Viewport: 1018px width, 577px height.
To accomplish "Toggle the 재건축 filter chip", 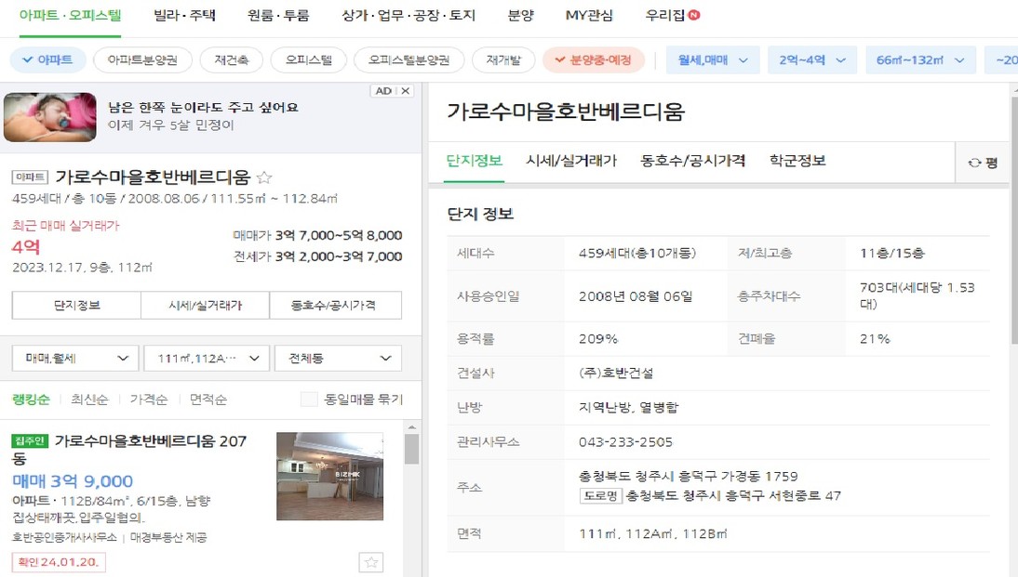I will [232, 60].
